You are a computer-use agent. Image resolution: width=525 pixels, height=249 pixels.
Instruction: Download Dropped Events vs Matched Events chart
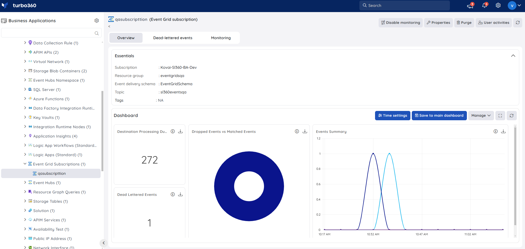[x=305, y=131]
